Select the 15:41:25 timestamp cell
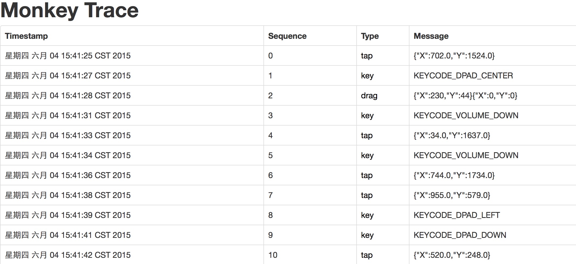 [68, 56]
